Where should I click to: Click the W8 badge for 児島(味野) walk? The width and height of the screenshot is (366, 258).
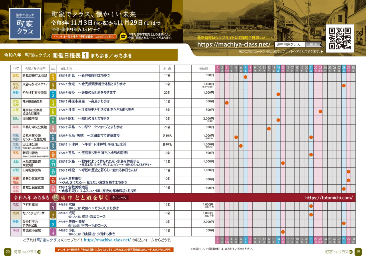53,137
